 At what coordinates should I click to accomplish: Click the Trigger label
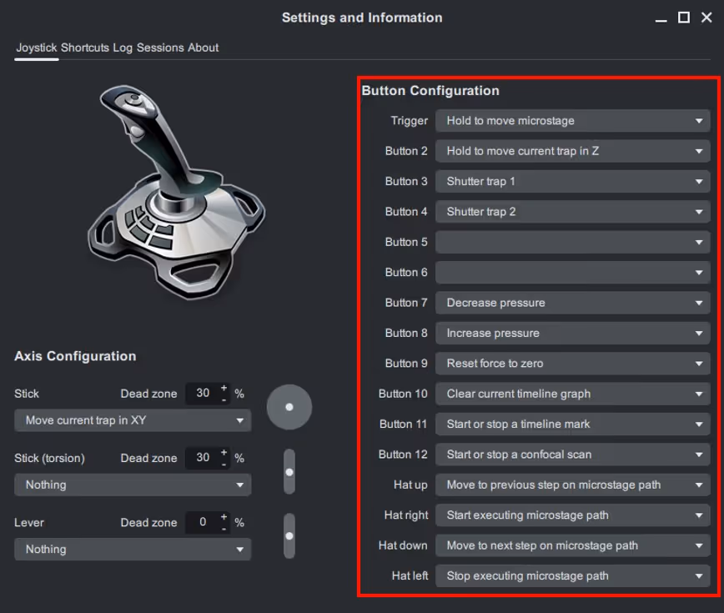(x=409, y=121)
